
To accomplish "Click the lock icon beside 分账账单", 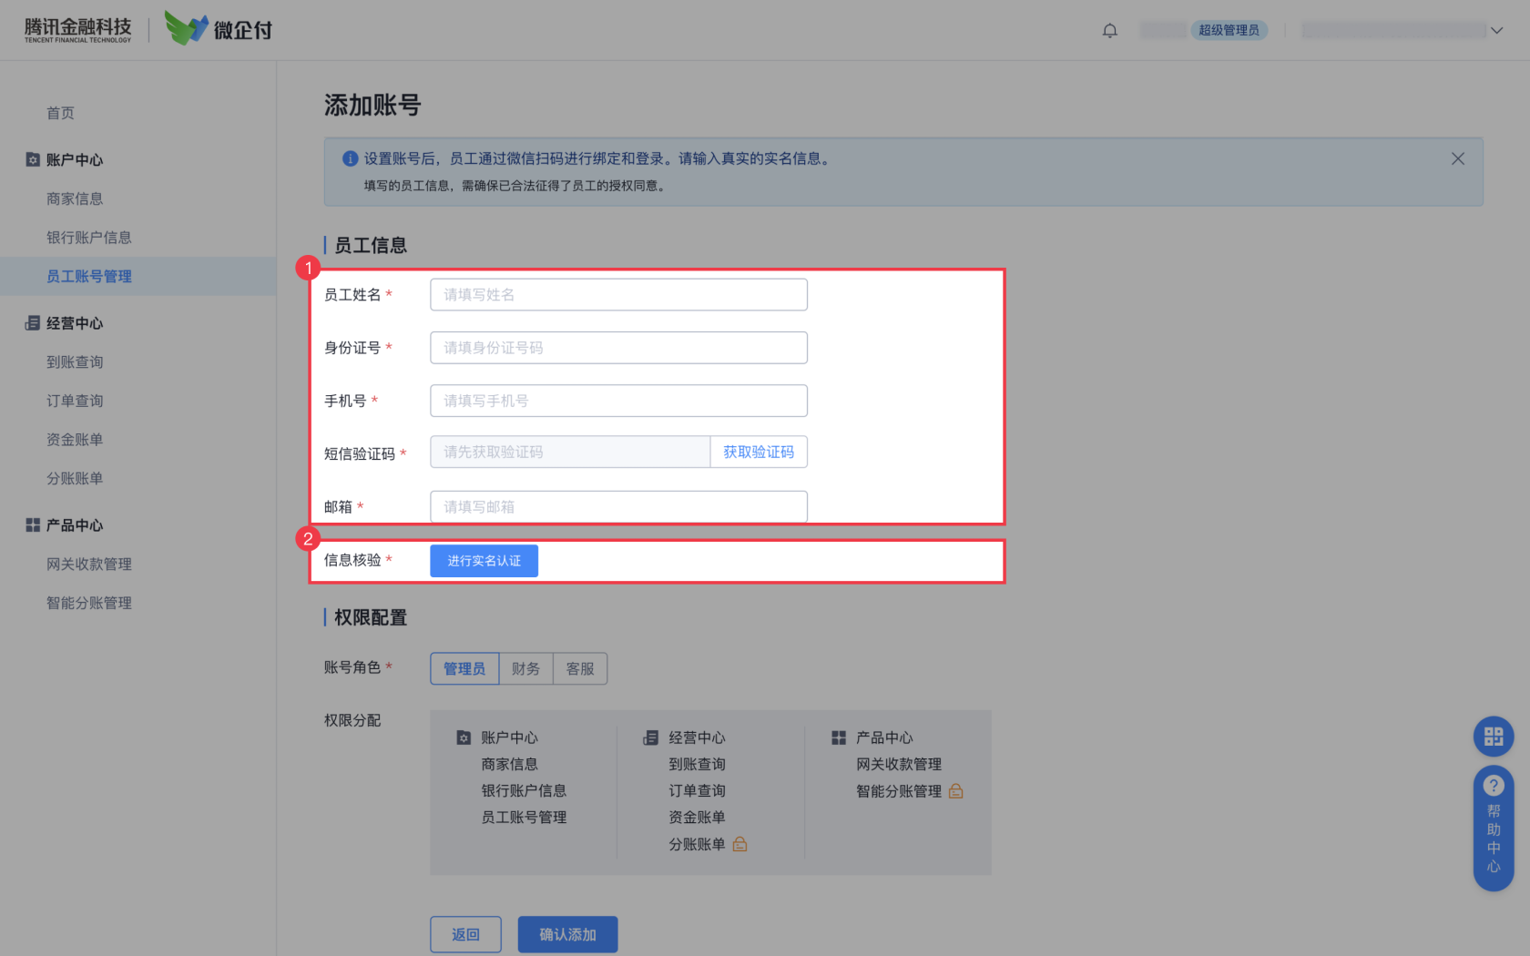I will [x=739, y=844].
